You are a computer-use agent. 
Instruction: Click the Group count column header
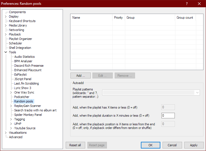185,18
